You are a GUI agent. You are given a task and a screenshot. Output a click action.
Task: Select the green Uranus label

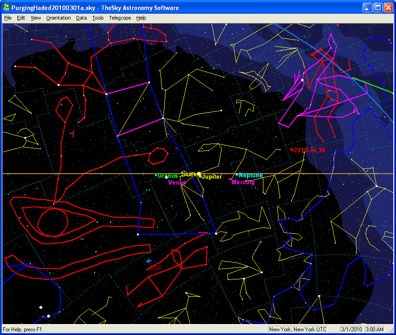click(168, 176)
